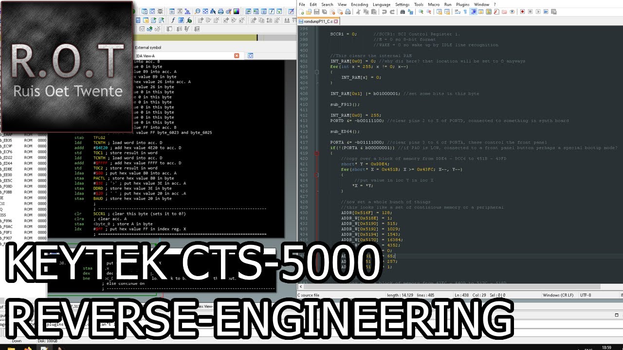Click magnifier search icon in IDA toolbar
The image size is (623, 350).
pyautogui.click(x=197, y=11)
